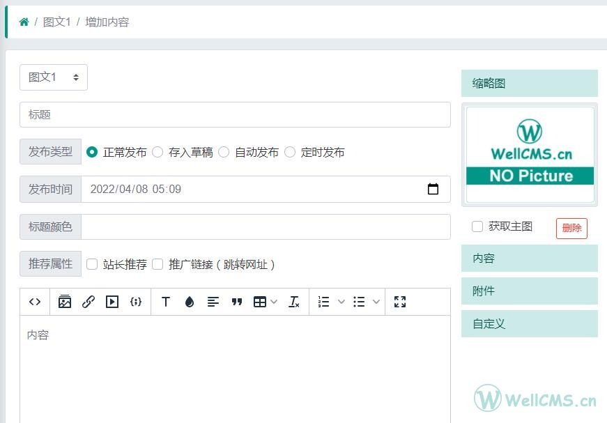
Task: Click the home icon in breadcrumb
Action: coord(24,22)
